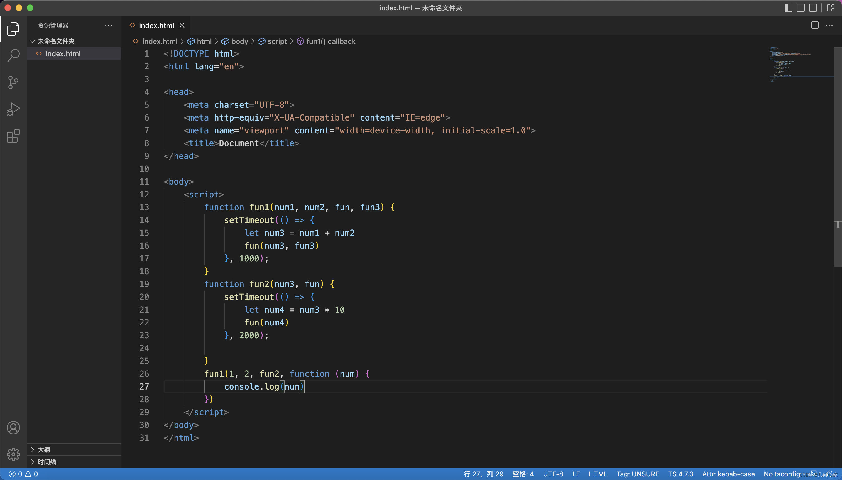Click '<!DOCTYPE html>' on line 1

point(201,53)
